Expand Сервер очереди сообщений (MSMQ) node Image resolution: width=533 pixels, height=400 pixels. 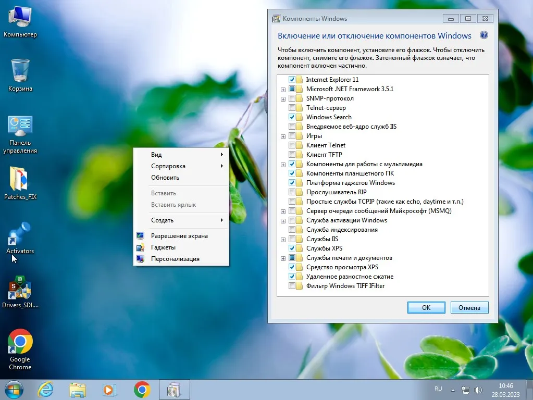click(x=283, y=212)
